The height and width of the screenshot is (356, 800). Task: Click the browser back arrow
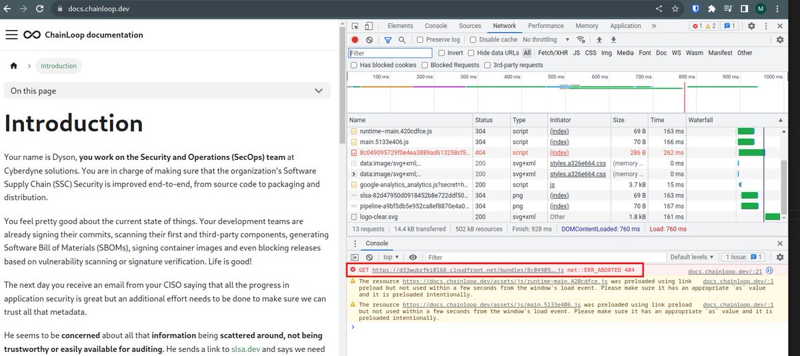tap(8, 9)
